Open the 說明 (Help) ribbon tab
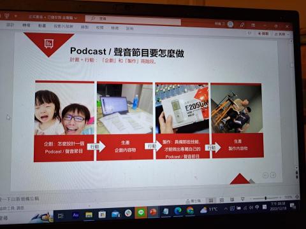 [129, 28]
